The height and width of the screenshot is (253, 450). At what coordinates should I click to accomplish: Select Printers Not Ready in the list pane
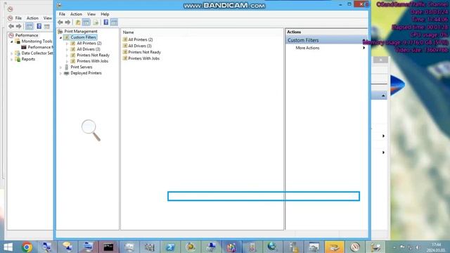[144, 52]
